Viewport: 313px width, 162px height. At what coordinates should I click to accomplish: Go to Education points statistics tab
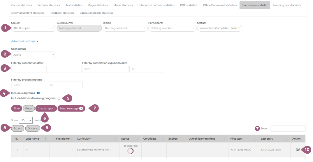pos(96,13)
